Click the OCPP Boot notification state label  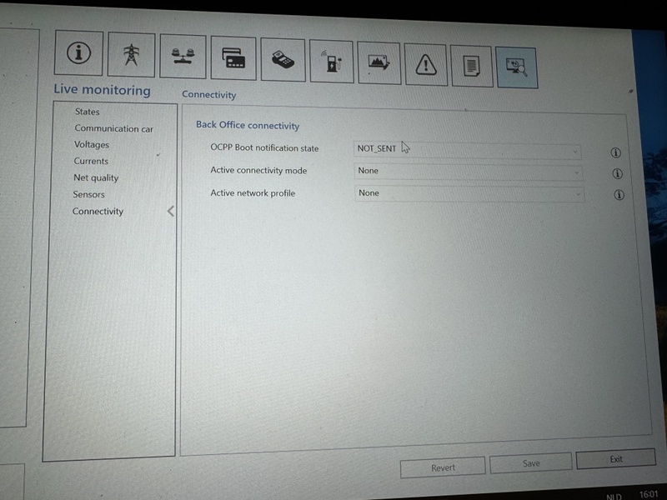[264, 148]
